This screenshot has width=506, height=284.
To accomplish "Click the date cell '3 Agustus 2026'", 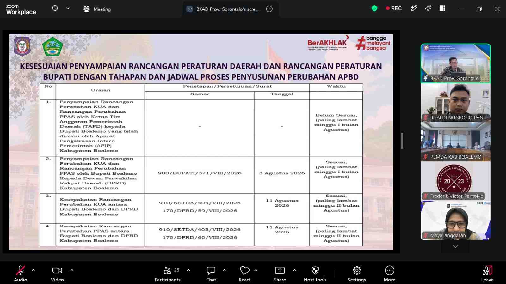I will 282,173.
